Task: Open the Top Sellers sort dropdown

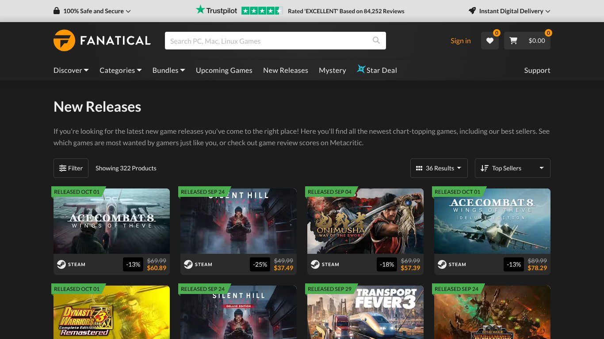Action: tap(512, 168)
